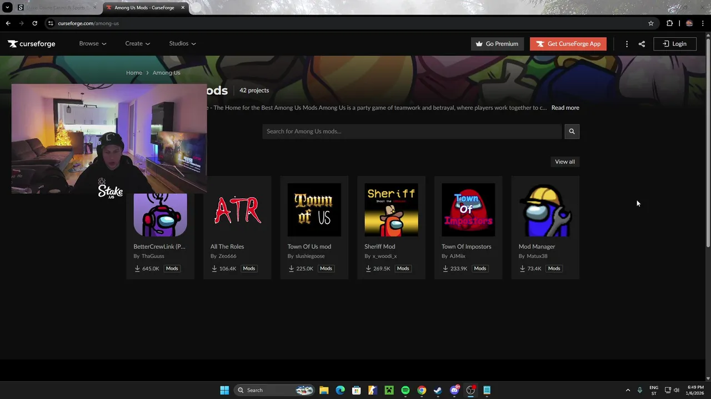Open Discord from taskbar
This screenshot has height=399, width=711.
pos(454,390)
